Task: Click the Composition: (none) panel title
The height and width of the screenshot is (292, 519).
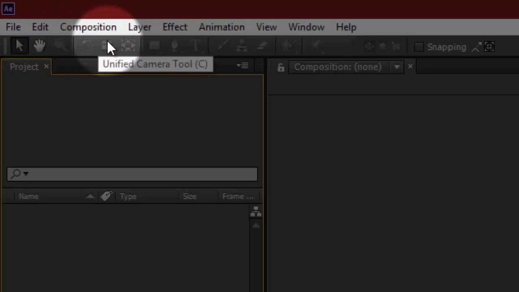Action: (x=338, y=67)
